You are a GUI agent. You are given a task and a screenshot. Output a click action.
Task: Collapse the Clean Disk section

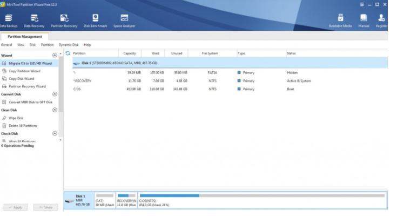click(55, 110)
